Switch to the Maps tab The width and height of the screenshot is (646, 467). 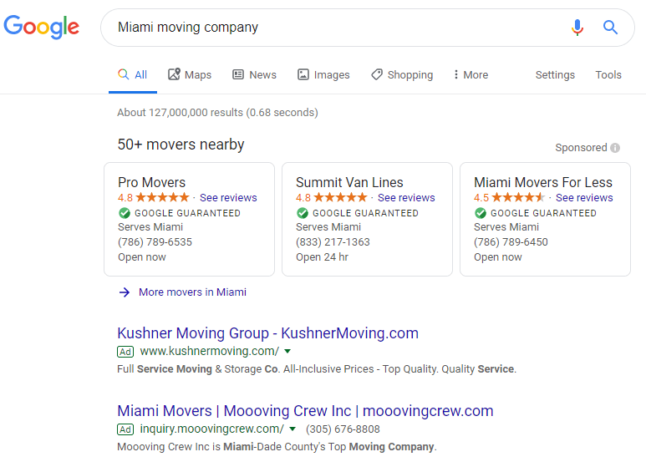(x=190, y=75)
